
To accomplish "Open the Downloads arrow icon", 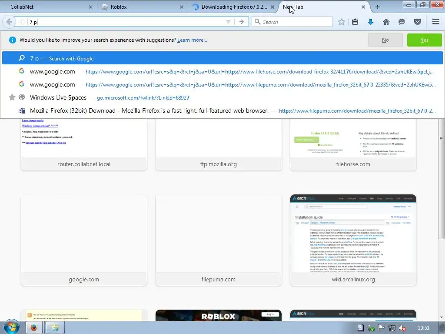I will pyautogui.click(x=371, y=22).
